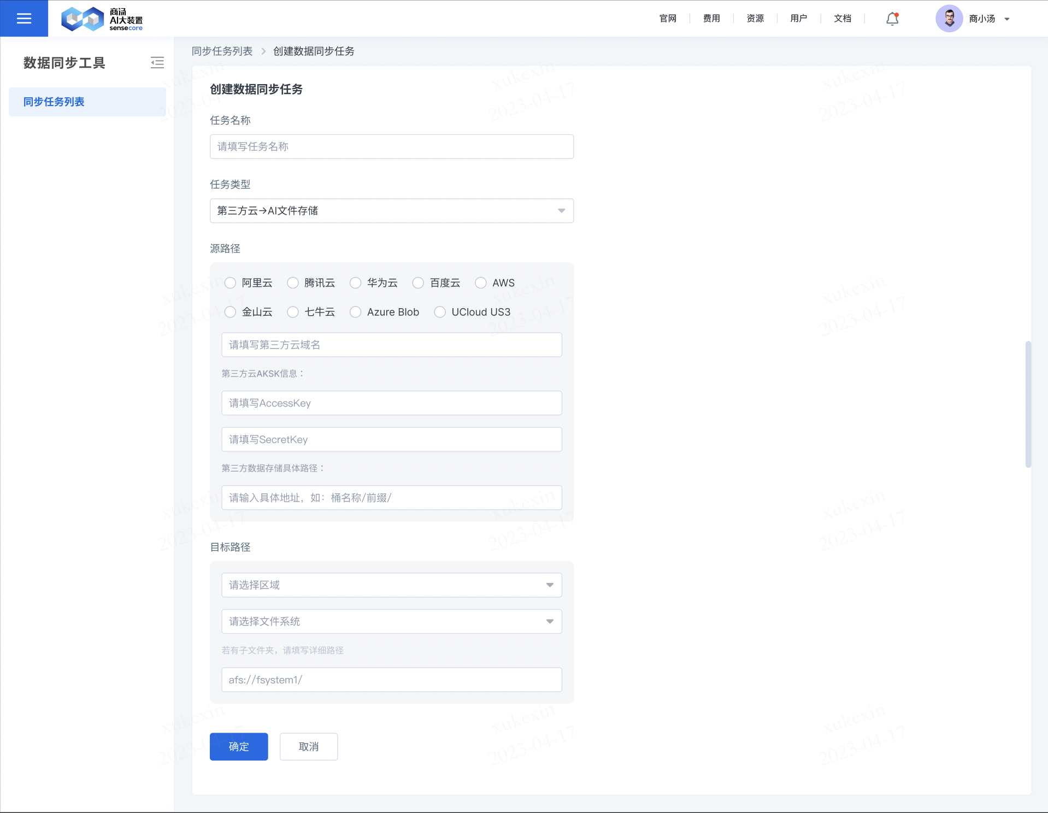
Task: Go to 文档 in the top navigation
Action: (x=842, y=19)
